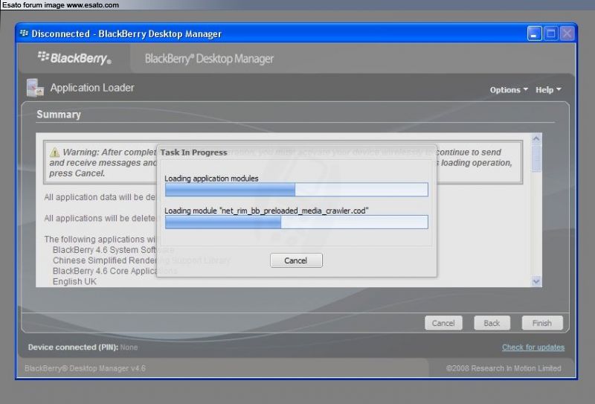Click 'Device connected (PIN):' status text

(x=73, y=347)
